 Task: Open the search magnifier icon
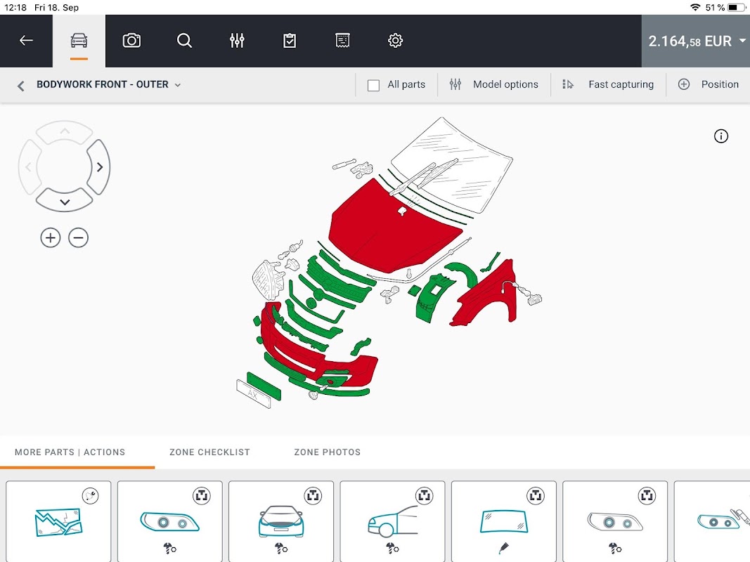pos(184,41)
